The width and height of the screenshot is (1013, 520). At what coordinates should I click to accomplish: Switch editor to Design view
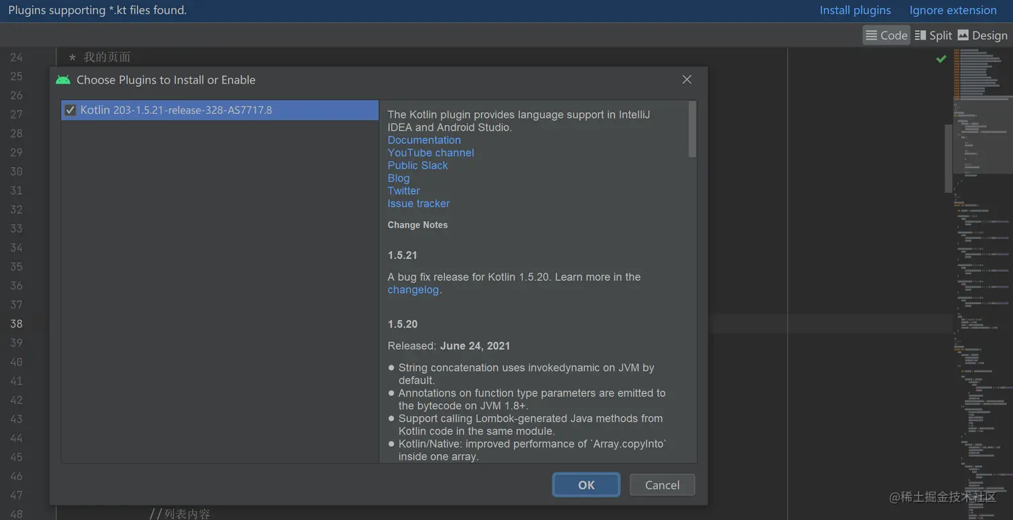tap(982, 36)
